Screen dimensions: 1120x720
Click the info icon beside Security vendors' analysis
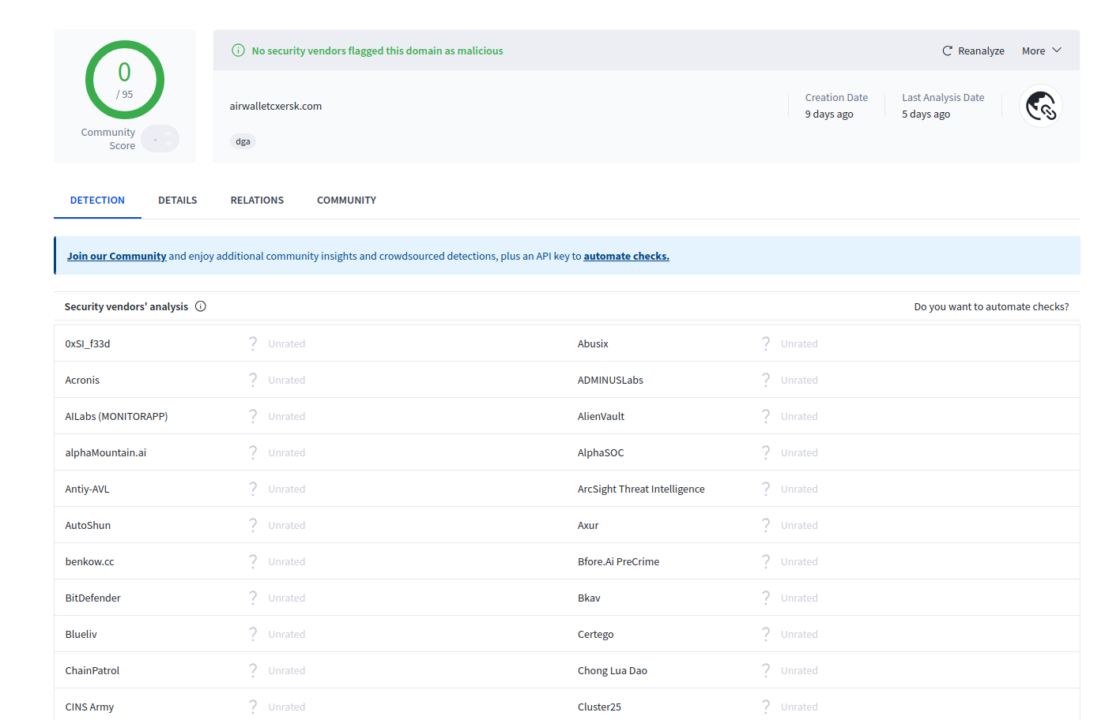(x=201, y=306)
